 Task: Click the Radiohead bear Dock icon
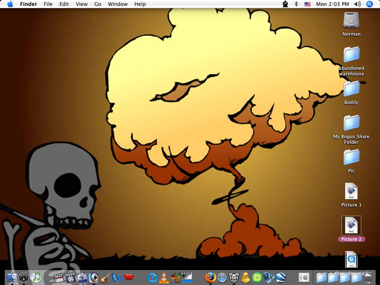click(234, 278)
